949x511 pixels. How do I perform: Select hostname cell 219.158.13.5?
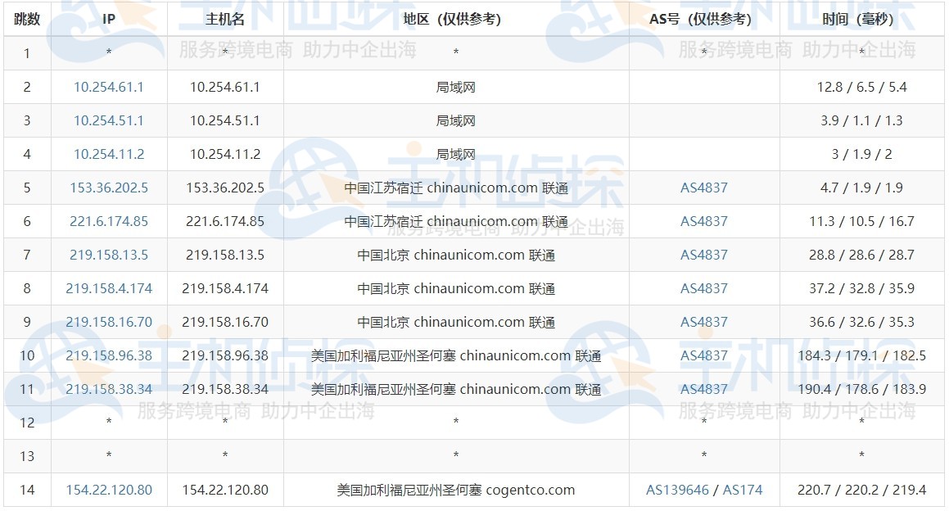tap(225, 255)
